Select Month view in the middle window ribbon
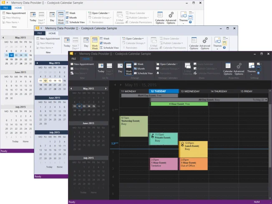 tap(106, 43)
